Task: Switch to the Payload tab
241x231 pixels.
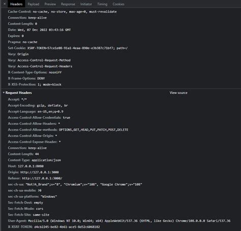Action: (x=34, y=4)
